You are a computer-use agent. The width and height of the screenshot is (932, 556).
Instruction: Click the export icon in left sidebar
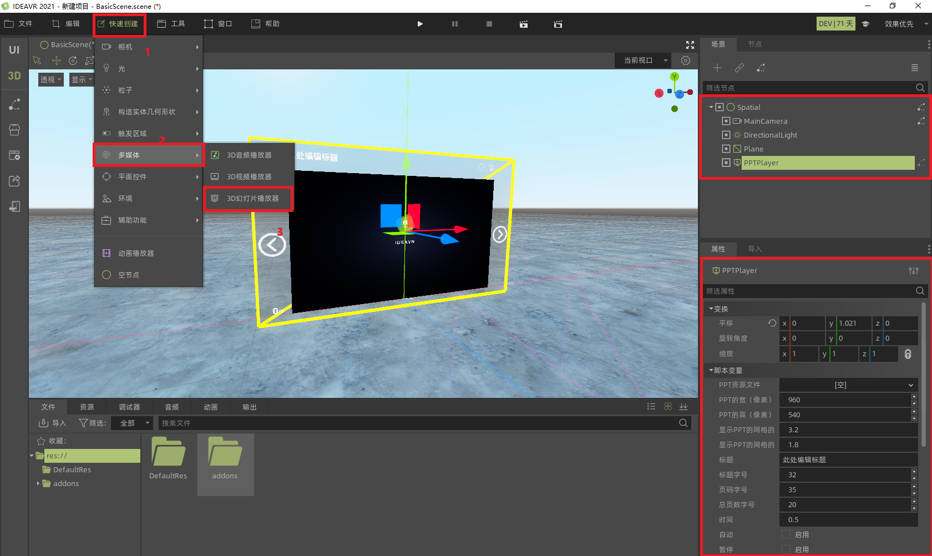14,181
